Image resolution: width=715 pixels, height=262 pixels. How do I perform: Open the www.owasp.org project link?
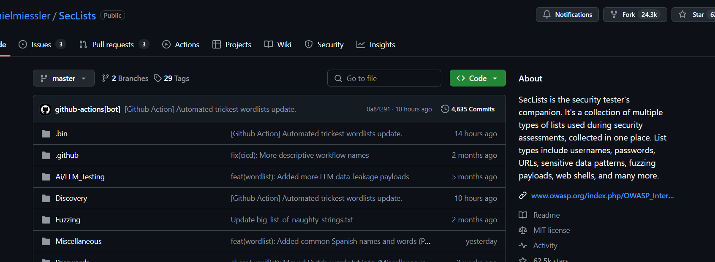(602, 196)
